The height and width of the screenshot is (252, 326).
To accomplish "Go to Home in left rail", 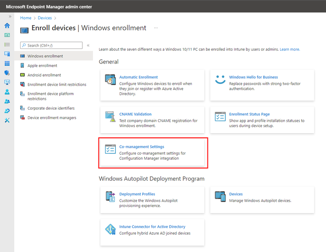I will coord(7,26).
